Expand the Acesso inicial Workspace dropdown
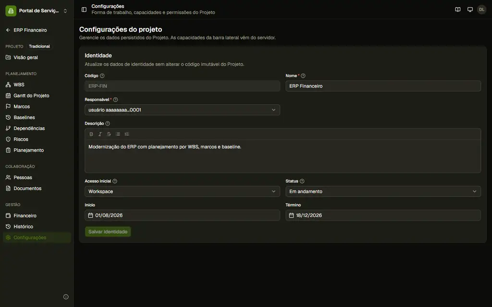 (182, 191)
